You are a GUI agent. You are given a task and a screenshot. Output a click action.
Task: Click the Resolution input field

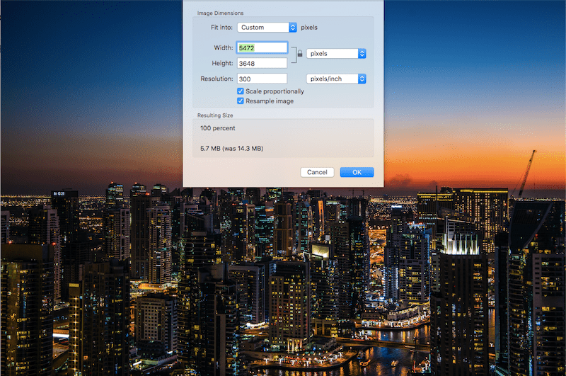click(x=262, y=79)
